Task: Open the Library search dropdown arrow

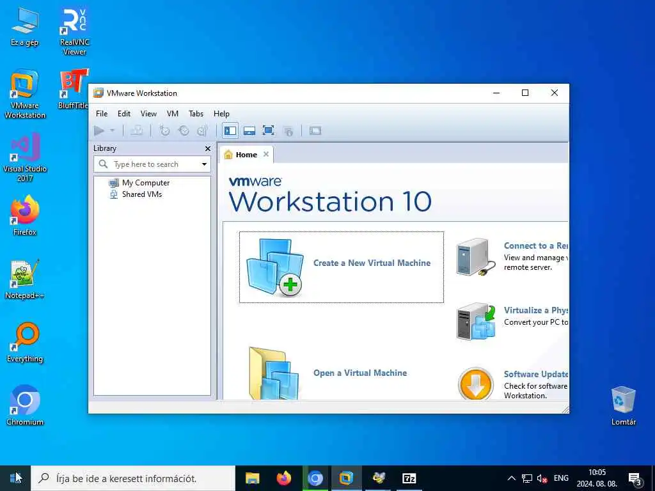Action: [x=204, y=164]
